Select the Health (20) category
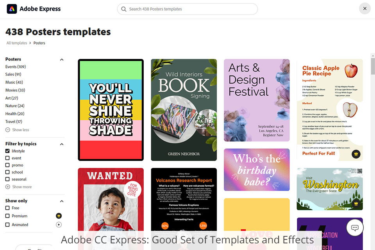Screen dimensions: 375x250 pos(15,114)
